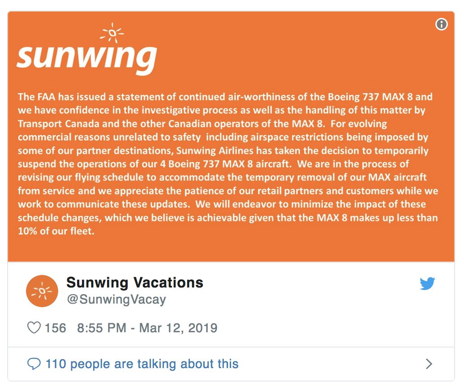The image size is (464, 386).
Task: Open the Sunwing Vacations round avatar
Action: pyautogui.click(x=42, y=291)
